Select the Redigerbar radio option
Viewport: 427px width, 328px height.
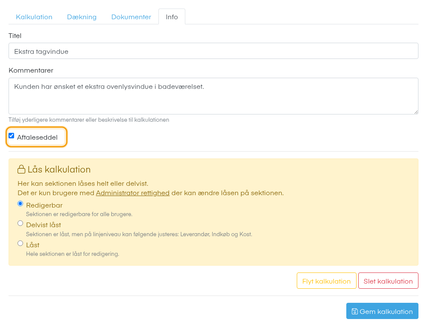click(x=20, y=204)
